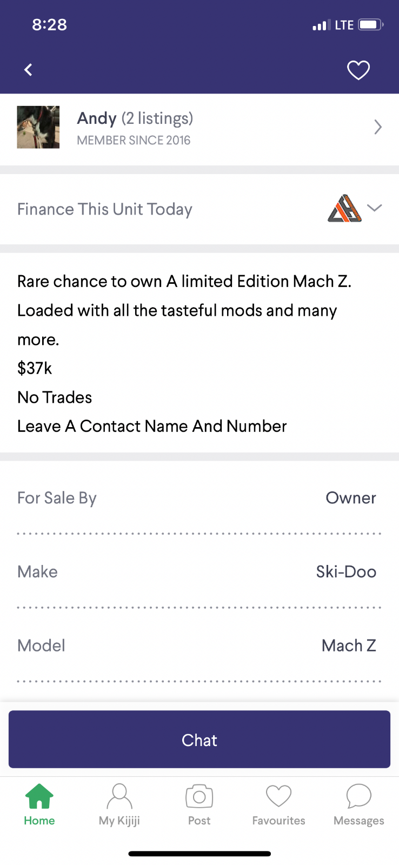Open the My Kijiji tab
Image resolution: width=399 pixels, height=865 pixels.
click(119, 805)
